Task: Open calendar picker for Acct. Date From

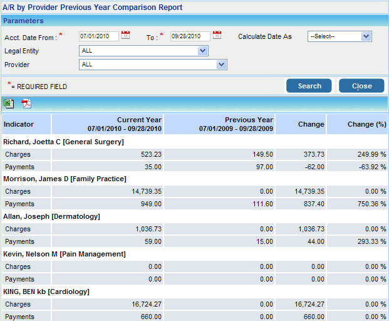Action: pos(125,35)
